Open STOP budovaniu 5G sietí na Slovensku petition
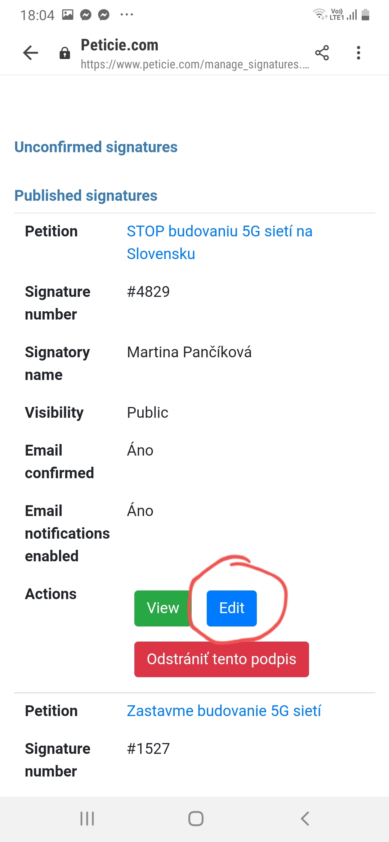This screenshot has width=389, height=842. (x=219, y=243)
